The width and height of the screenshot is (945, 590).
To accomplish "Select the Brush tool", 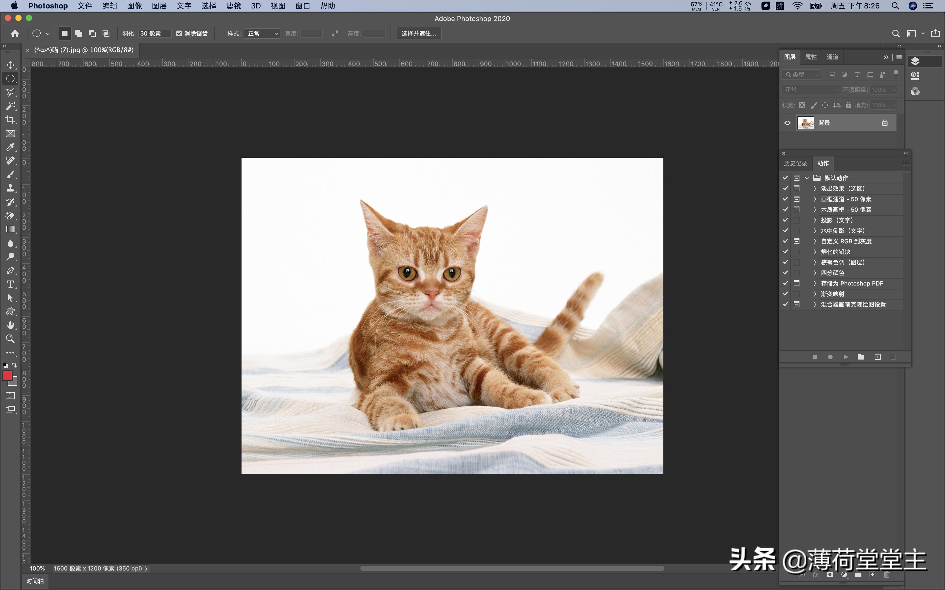I will [10, 174].
